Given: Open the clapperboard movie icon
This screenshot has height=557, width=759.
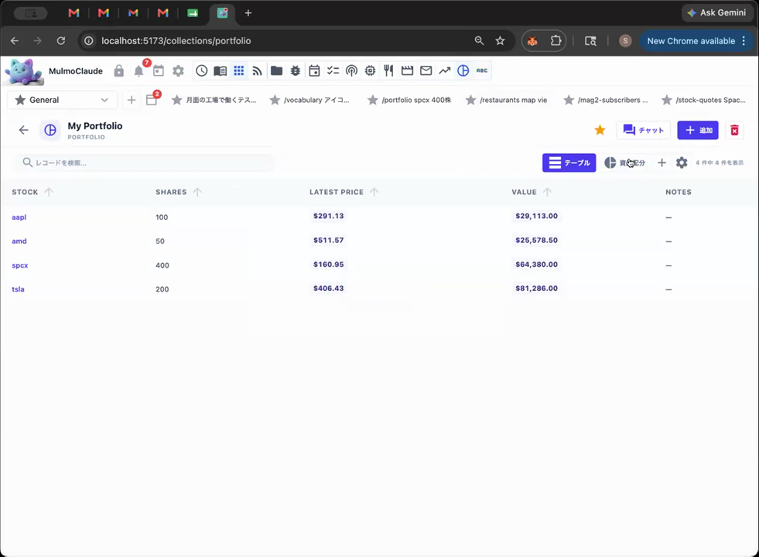Looking at the screenshot, I should (x=407, y=70).
